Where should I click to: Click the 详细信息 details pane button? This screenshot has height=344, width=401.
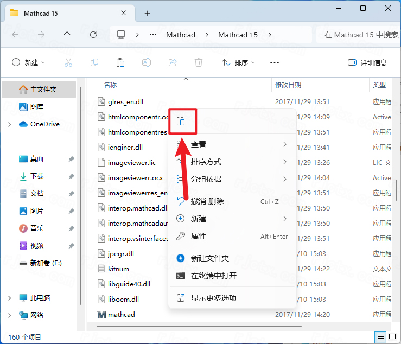click(x=367, y=62)
